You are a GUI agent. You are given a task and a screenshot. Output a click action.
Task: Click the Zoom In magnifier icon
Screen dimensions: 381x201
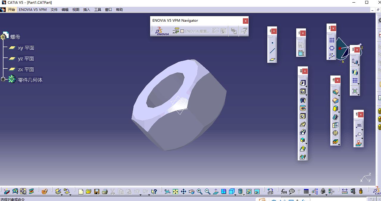[199, 192]
